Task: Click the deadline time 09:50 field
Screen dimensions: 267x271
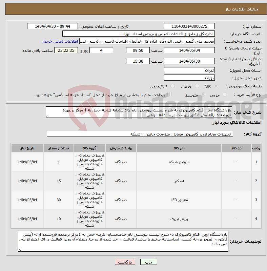Action: [x=138, y=50]
